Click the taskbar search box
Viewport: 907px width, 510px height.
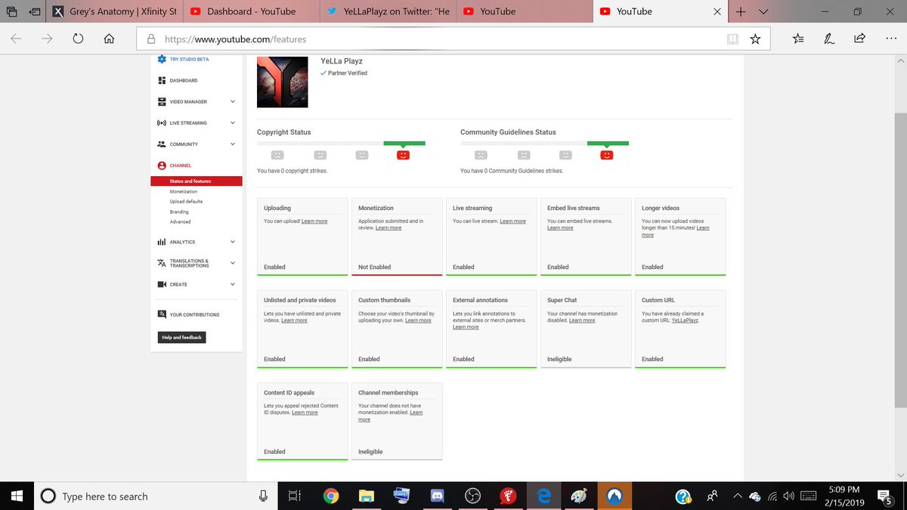coord(155,496)
